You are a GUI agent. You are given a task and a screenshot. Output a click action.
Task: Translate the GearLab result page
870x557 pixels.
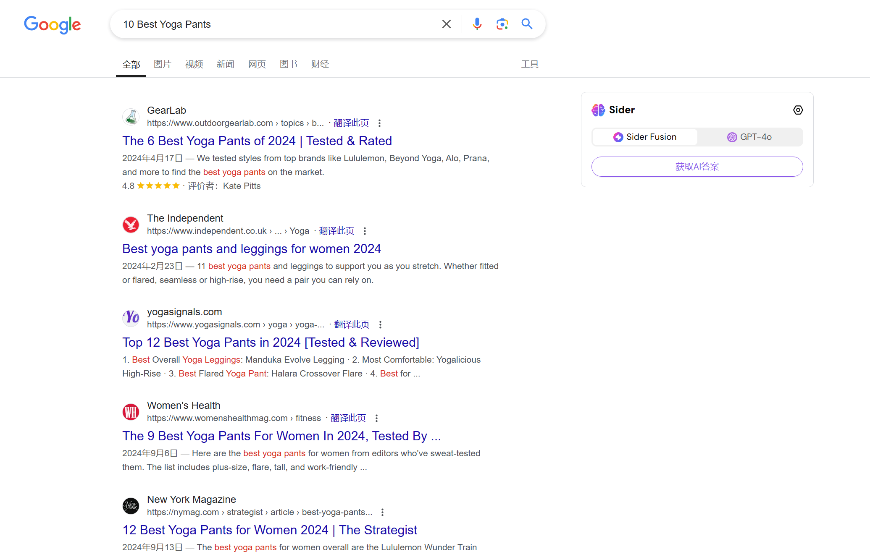(351, 123)
